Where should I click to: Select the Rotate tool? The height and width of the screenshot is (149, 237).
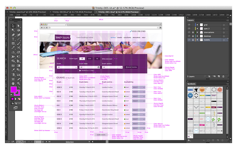click(x=13, y=52)
